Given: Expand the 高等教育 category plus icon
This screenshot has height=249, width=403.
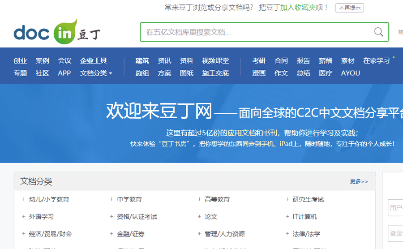Looking at the screenshot, I should coord(199,199).
